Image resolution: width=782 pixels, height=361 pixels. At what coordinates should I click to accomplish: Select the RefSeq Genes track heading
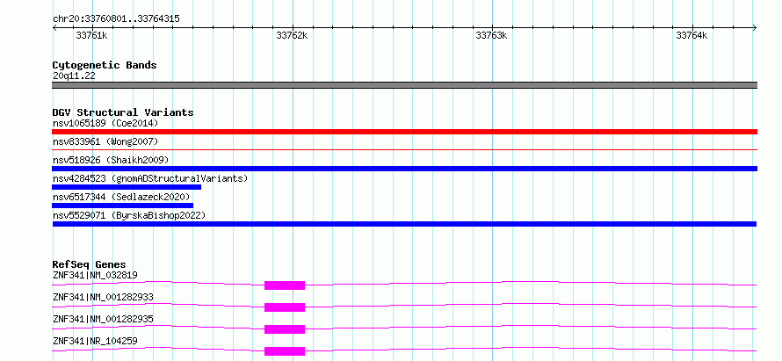click(90, 264)
